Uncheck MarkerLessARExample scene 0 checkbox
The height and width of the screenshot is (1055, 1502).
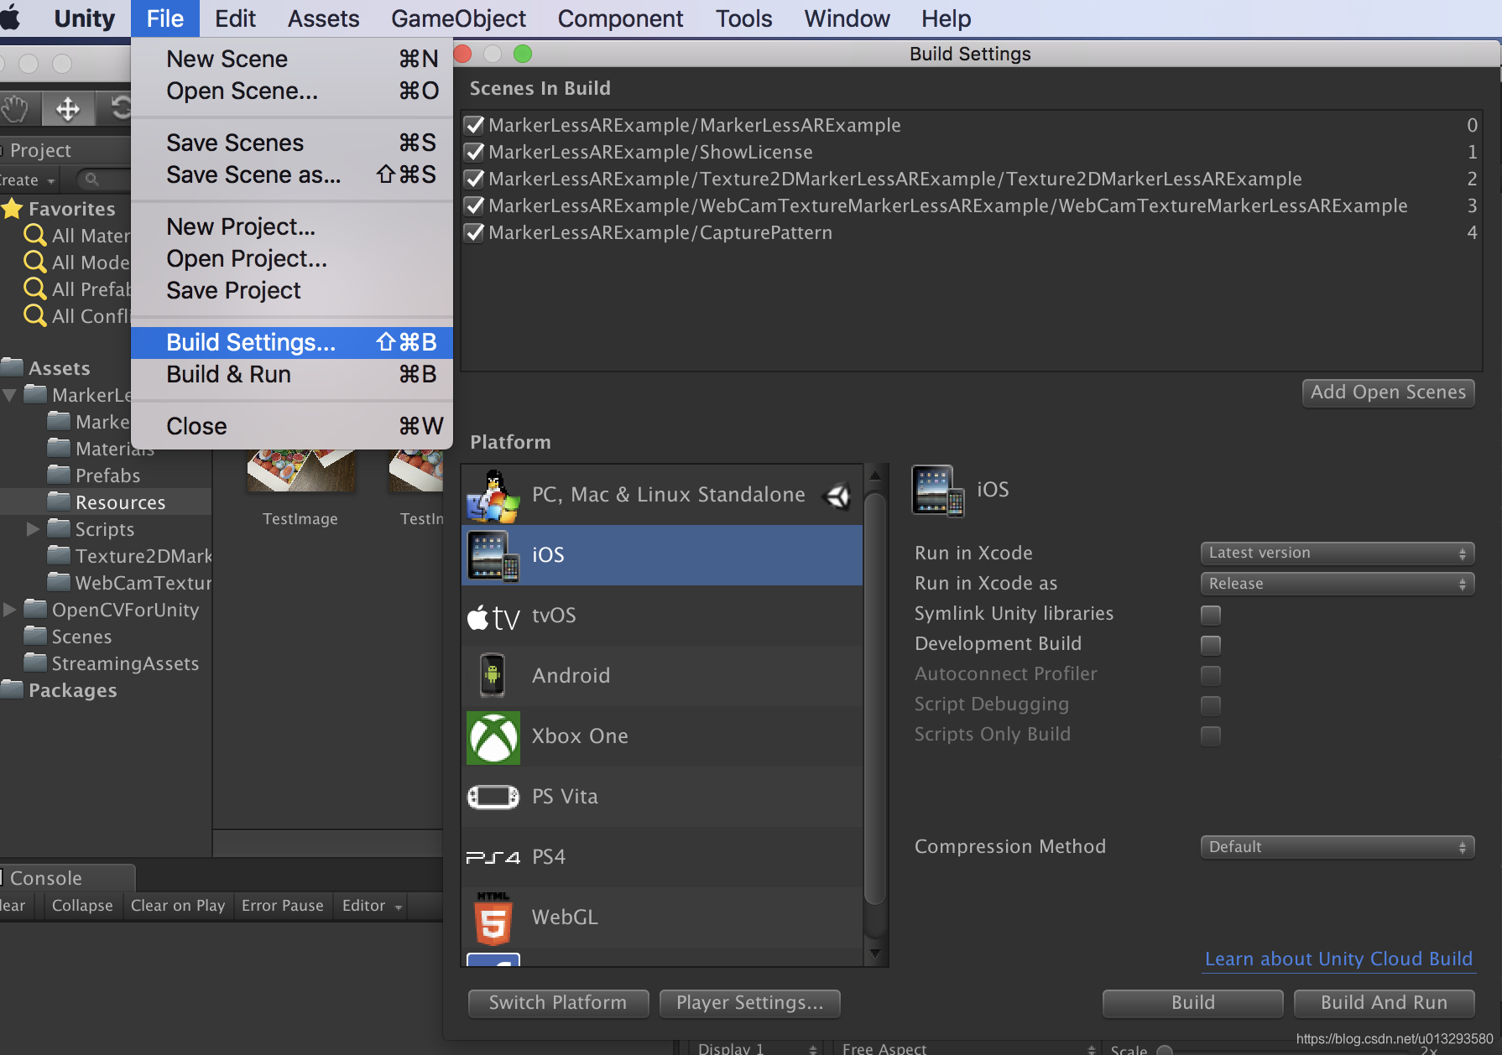click(x=474, y=125)
